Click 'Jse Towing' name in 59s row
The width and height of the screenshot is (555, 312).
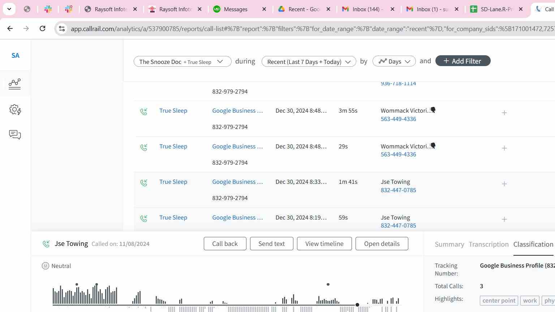395,217
